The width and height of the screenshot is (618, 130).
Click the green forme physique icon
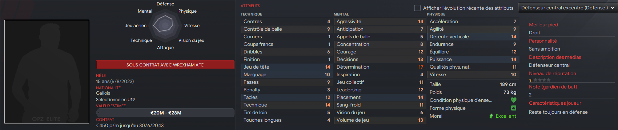pyautogui.click(x=513, y=108)
